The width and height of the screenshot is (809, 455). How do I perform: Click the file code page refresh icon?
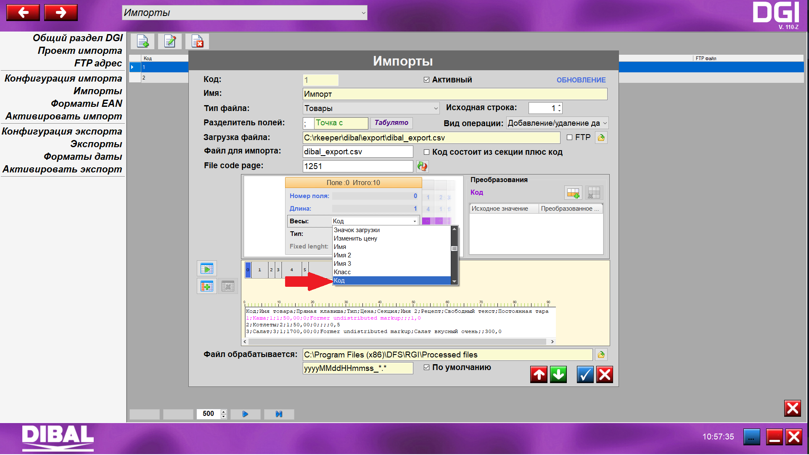pyautogui.click(x=422, y=167)
